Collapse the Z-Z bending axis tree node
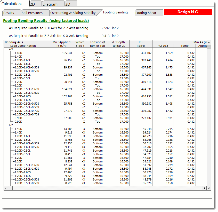This screenshot has width=218, height=212. pyautogui.click(x=6, y=125)
